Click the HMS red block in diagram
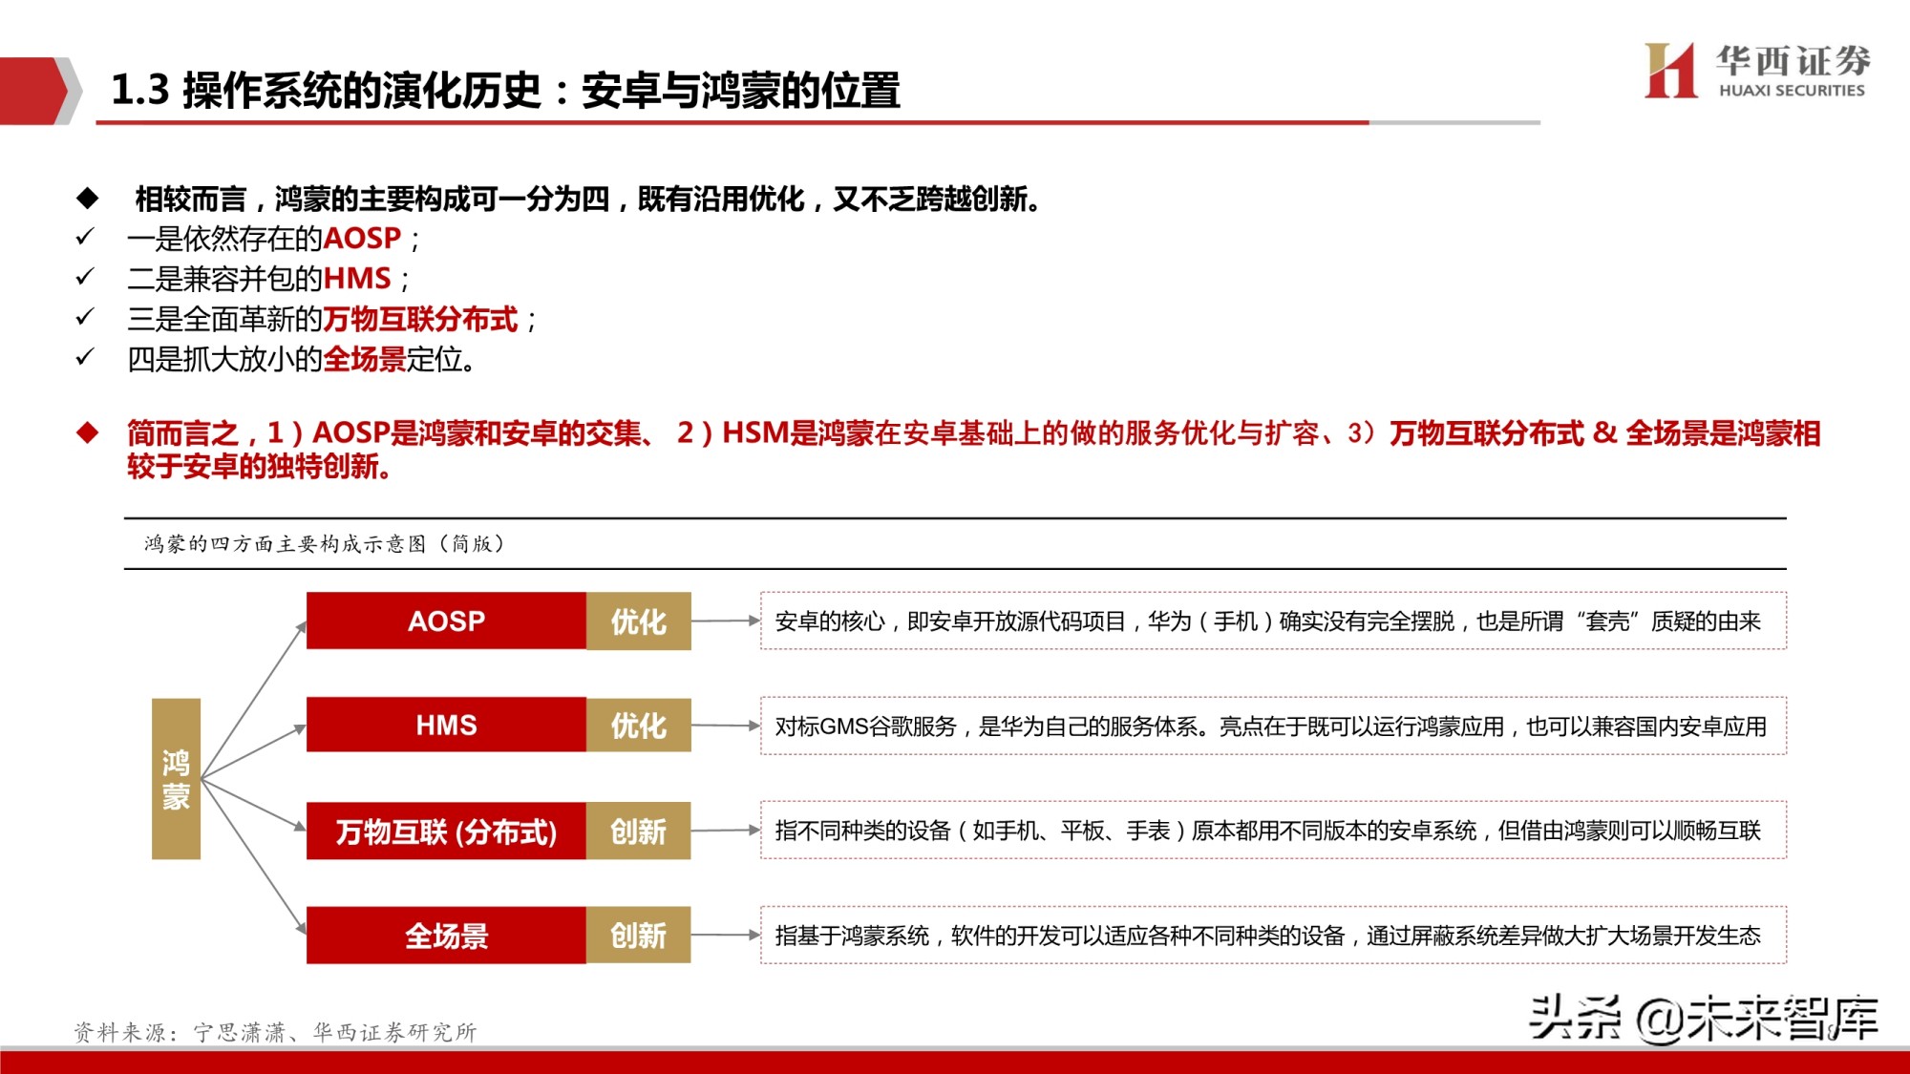The width and height of the screenshot is (1910, 1074). click(x=444, y=726)
